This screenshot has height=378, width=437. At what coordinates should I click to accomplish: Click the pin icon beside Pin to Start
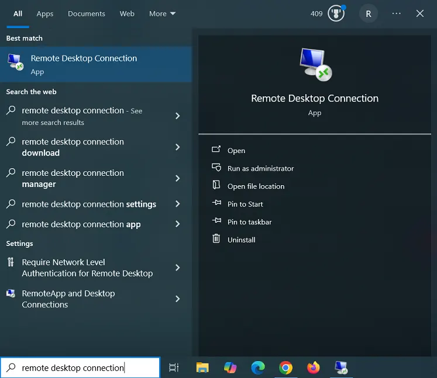(216, 203)
